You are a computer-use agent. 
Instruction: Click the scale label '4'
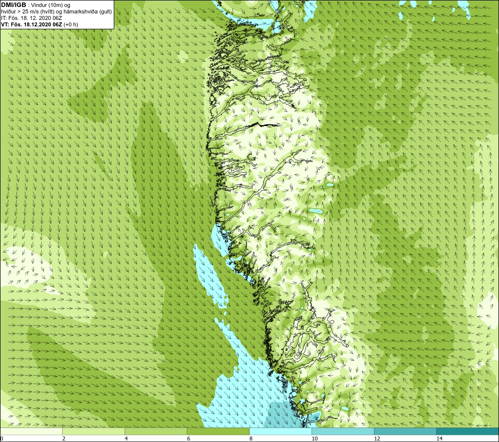126,439
